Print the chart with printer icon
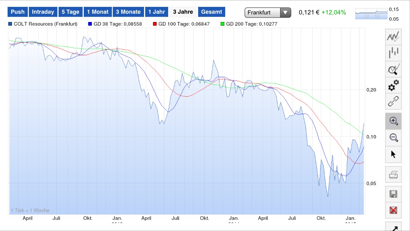Screen dimensions: 410x231 (393, 175)
